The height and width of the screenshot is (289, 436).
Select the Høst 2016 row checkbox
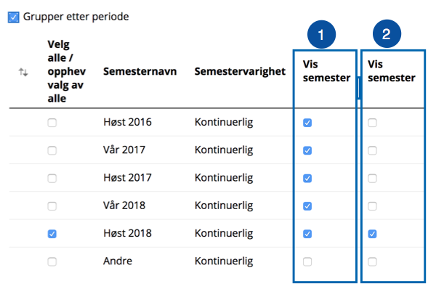52,123
